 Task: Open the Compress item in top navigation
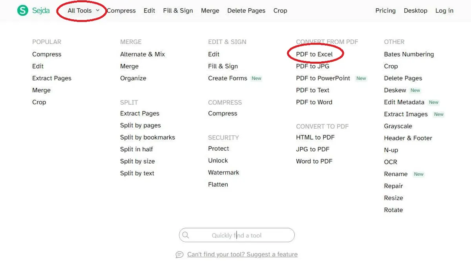coord(121,11)
